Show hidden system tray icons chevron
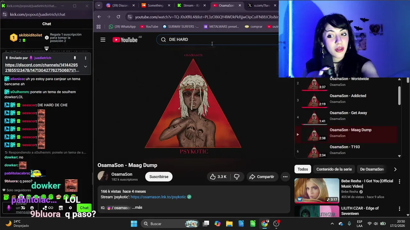410x230 pixels. pos(332,224)
